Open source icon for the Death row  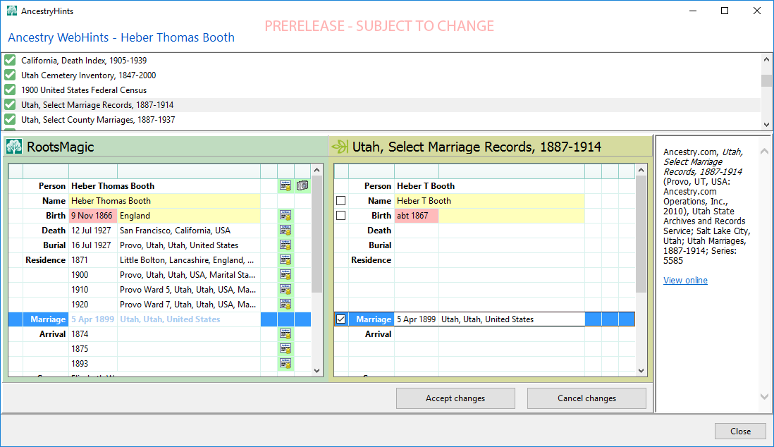pyautogui.click(x=285, y=230)
